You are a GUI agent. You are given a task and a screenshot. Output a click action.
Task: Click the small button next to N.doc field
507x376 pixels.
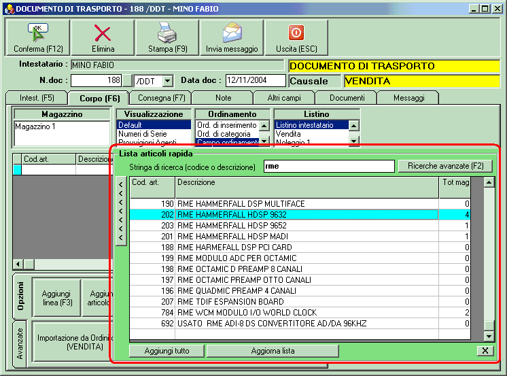(x=128, y=80)
